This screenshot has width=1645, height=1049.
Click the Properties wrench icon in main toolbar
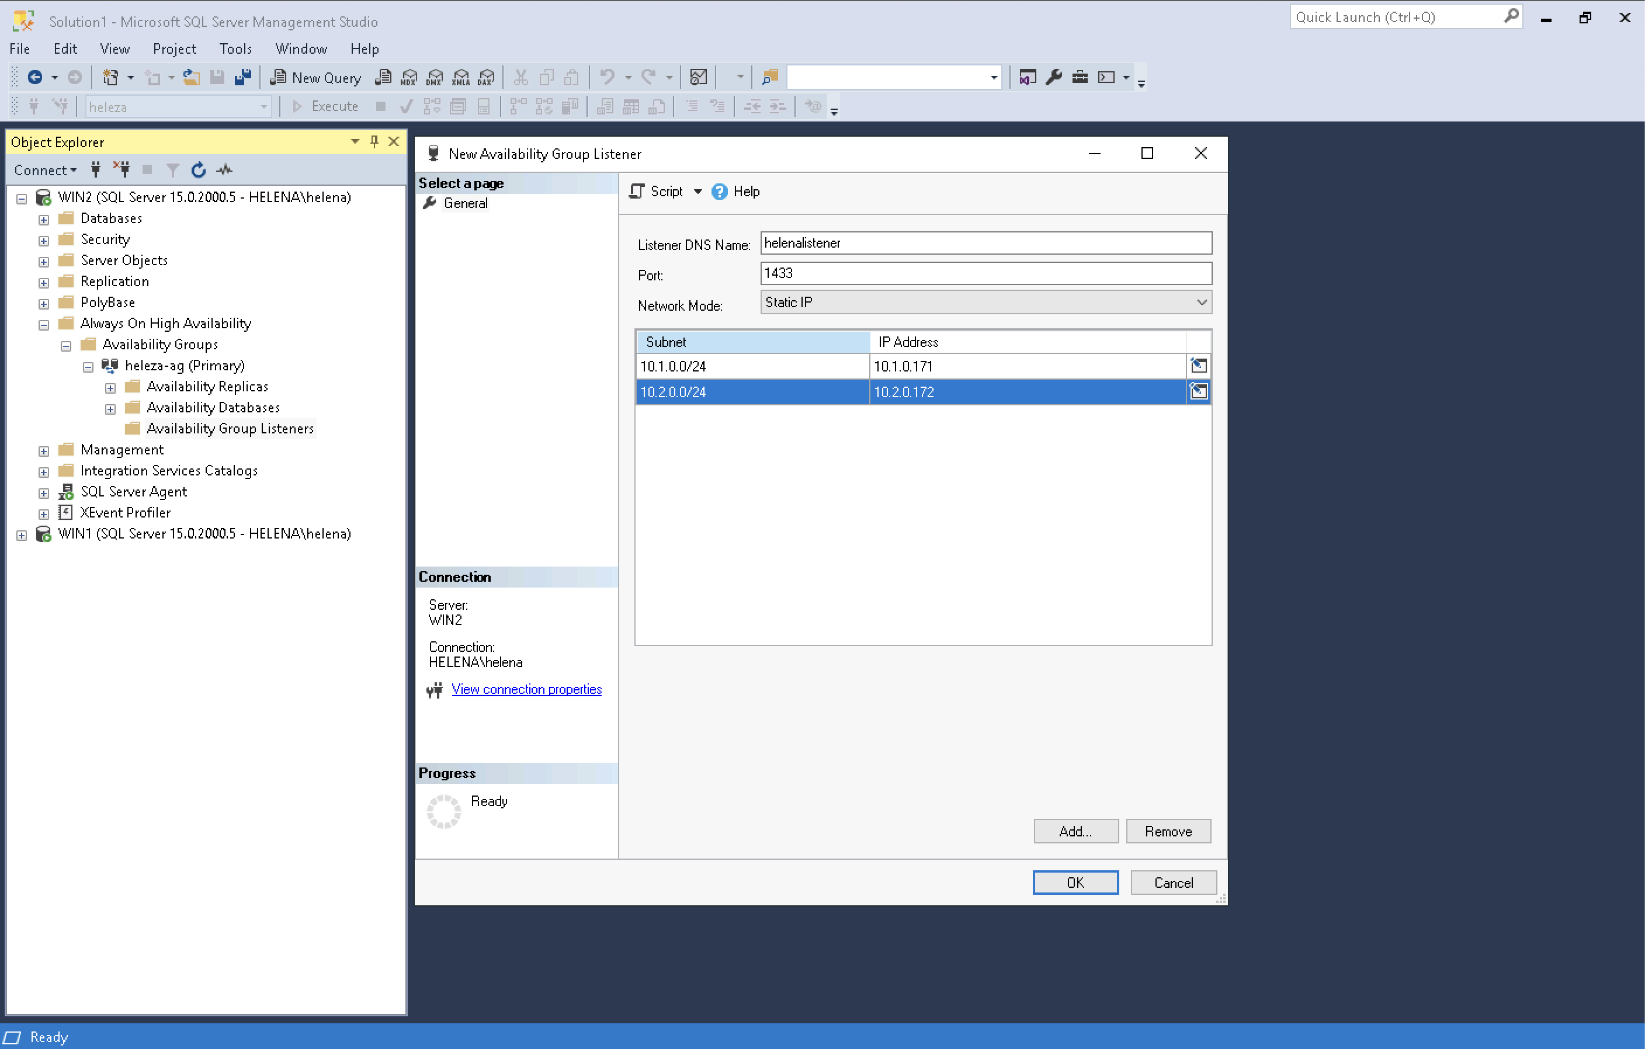pos(1053,77)
